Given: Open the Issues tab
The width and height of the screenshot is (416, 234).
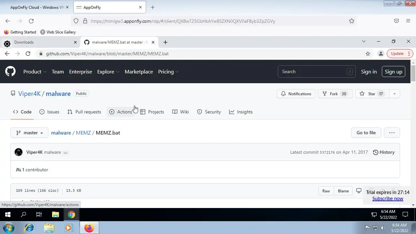Looking at the screenshot, I should 49,112.
